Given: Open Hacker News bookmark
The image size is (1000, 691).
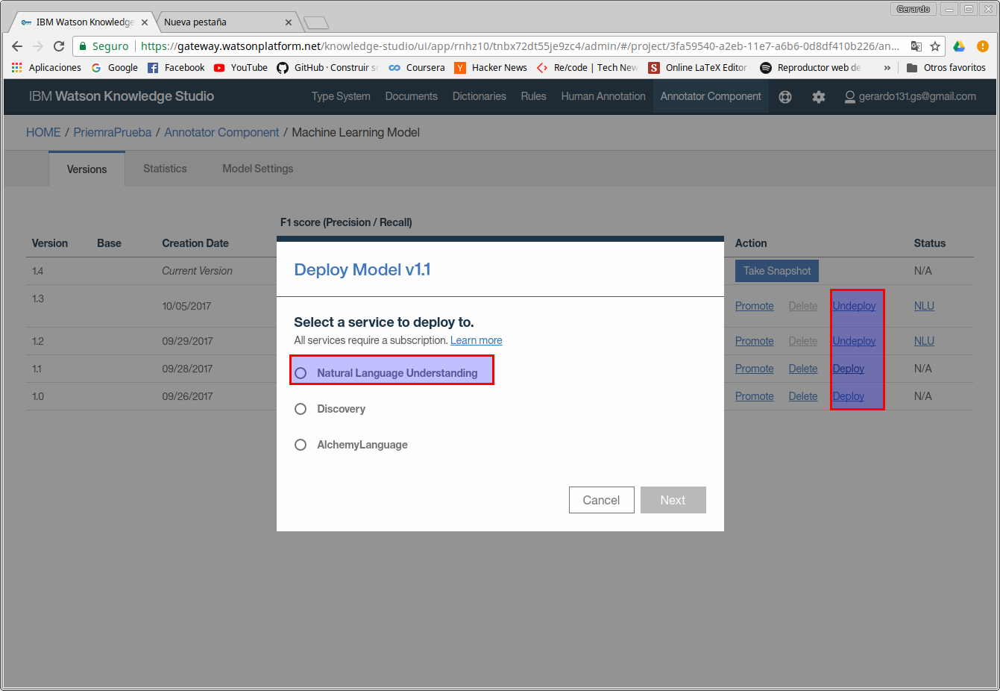Looking at the screenshot, I should click(x=491, y=68).
